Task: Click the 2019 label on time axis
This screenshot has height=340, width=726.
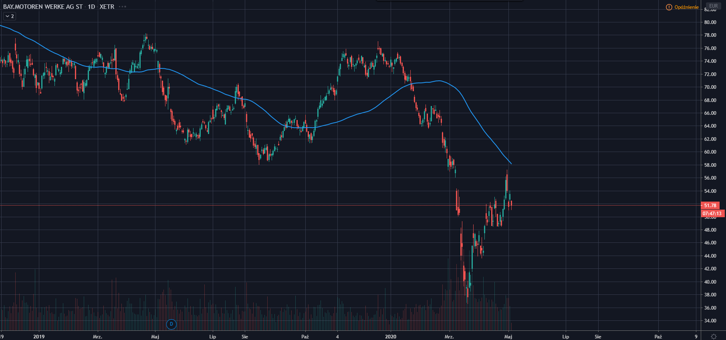Action: (x=39, y=336)
